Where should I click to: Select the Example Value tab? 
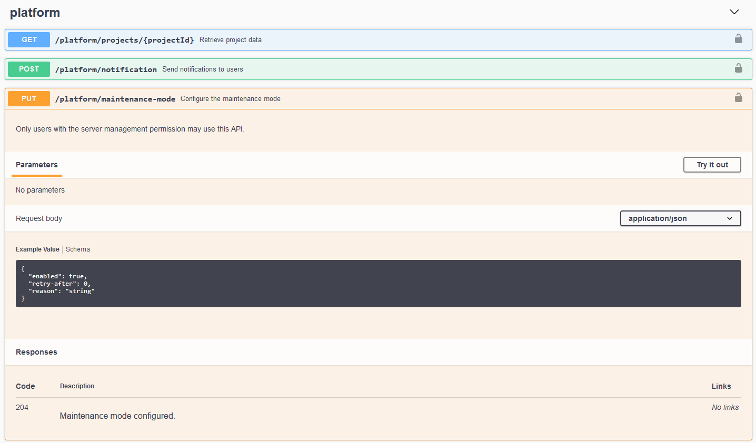(37, 249)
